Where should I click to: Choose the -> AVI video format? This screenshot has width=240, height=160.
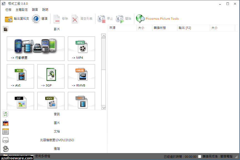click(20, 76)
